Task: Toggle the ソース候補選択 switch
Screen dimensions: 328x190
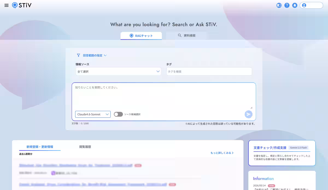Action: (118, 114)
